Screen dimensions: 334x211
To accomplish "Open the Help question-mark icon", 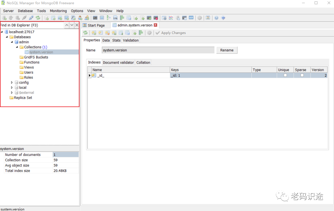I will pos(216,18).
